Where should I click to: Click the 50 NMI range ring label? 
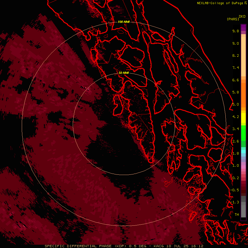(124, 73)
